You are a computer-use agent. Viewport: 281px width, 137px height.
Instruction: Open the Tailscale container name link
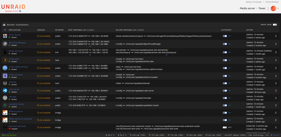point(13,82)
